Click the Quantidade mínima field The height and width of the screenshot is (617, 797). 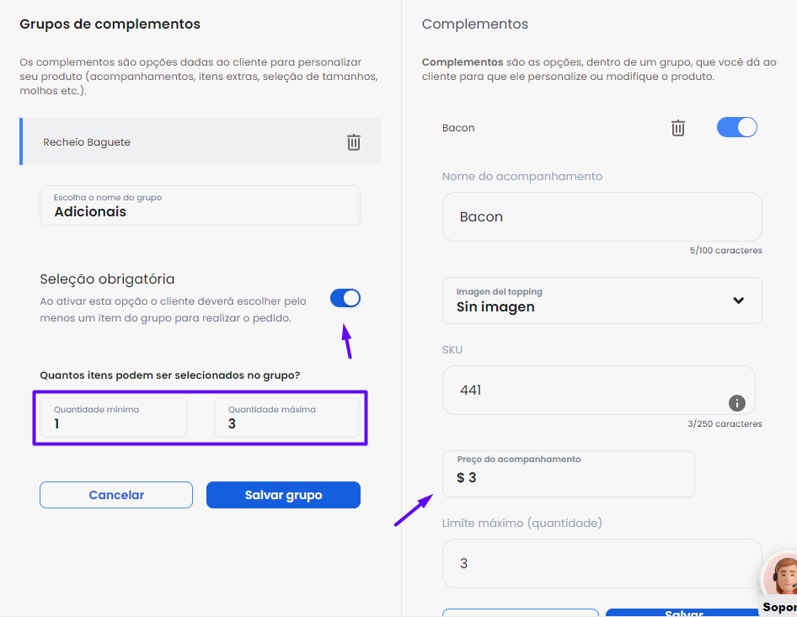(114, 418)
